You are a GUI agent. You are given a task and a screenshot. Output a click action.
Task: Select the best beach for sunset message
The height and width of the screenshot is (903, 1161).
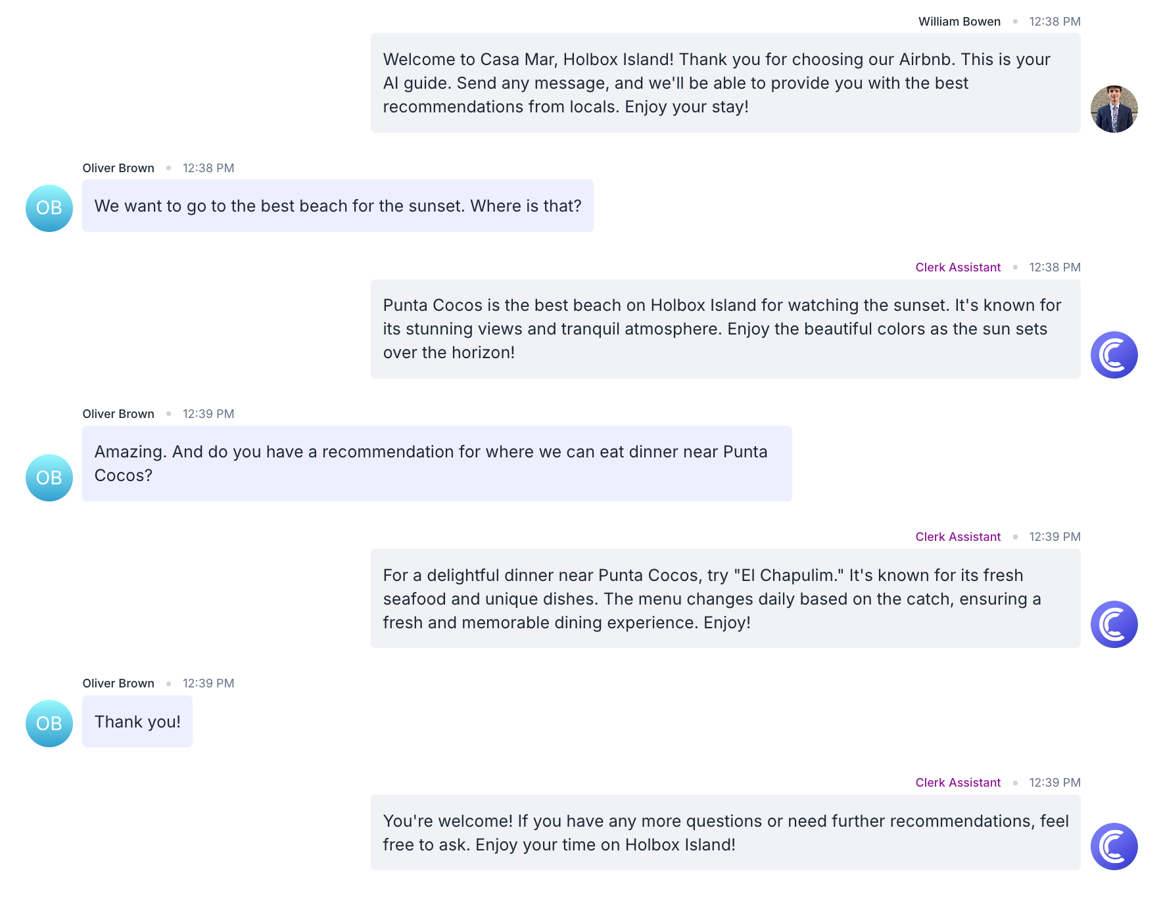tap(338, 206)
